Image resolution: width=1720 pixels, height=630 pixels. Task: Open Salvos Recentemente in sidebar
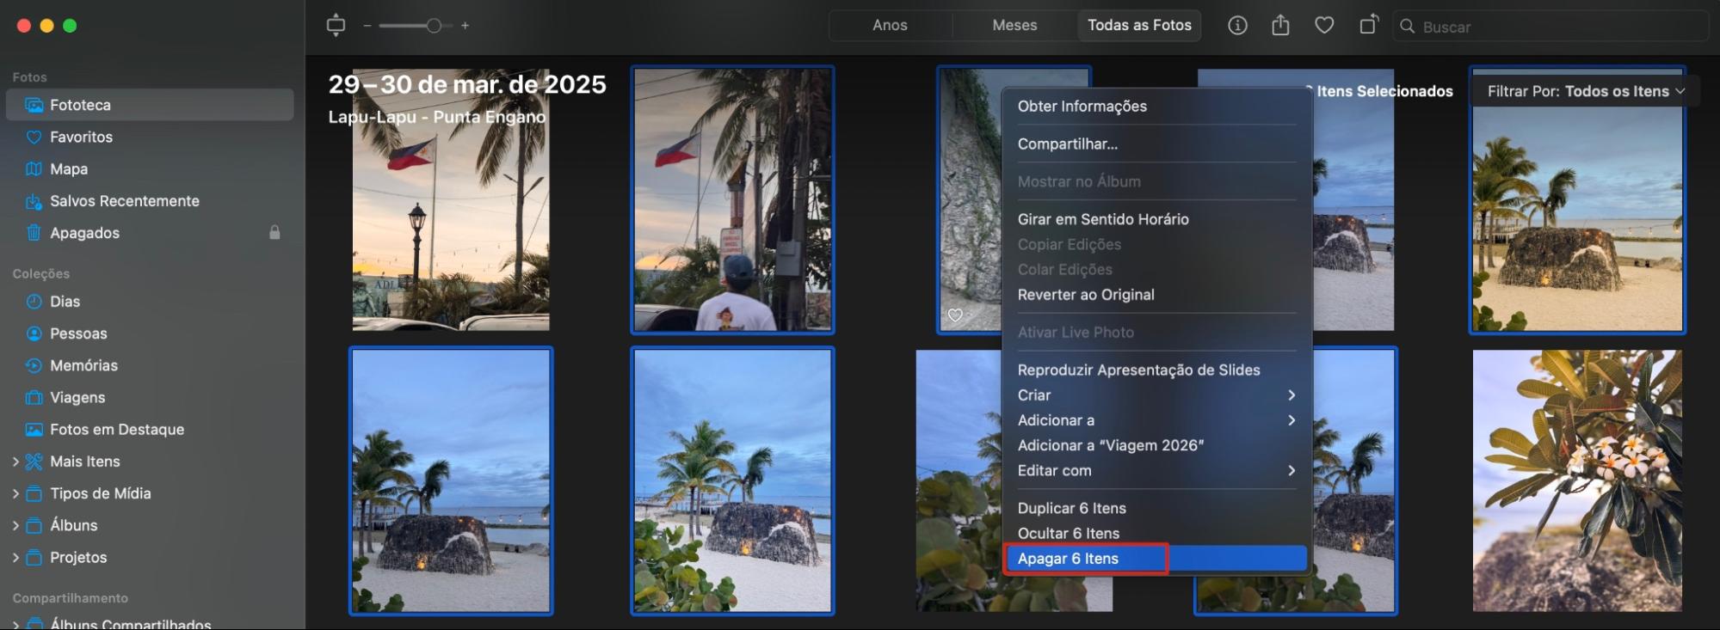click(150, 201)
